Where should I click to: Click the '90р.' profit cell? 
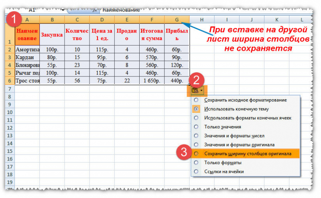pos(177,57)
